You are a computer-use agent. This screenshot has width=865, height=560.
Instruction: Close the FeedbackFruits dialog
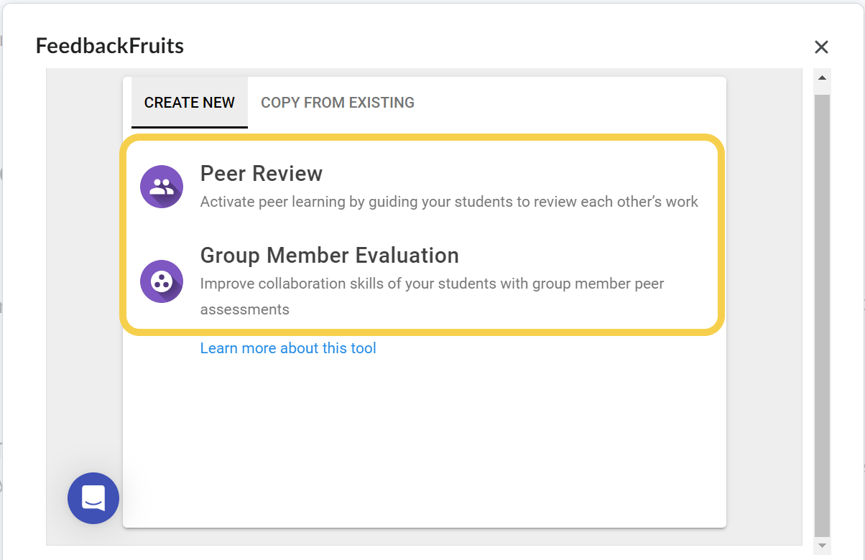(821, 47)
